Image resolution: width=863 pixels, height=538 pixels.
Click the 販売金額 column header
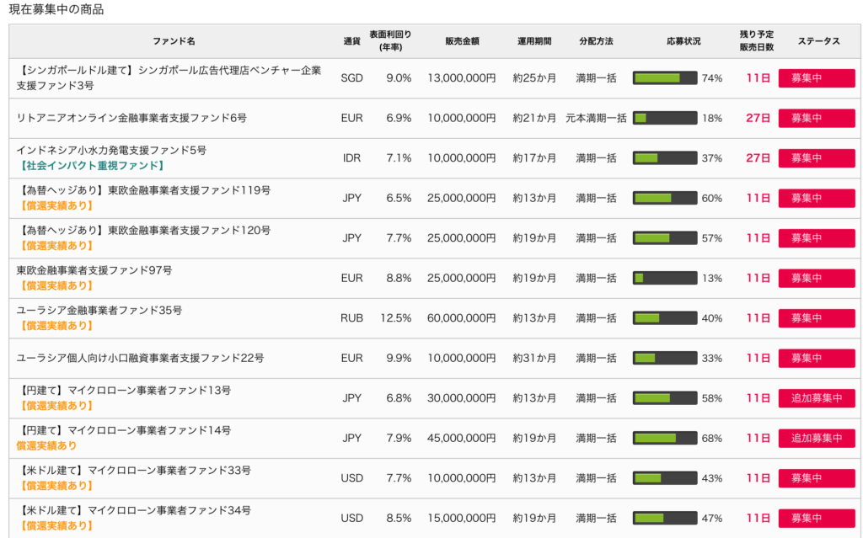pos(462,41)
